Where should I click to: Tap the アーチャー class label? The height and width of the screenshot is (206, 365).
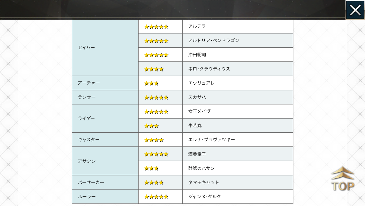(89, 83)
